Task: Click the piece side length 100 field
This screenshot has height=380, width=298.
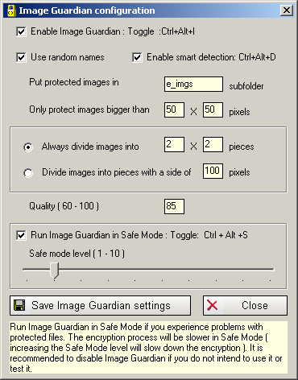Action: pos(213,171)
